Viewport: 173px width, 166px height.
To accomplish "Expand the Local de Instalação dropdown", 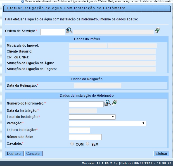I will point(92,117).
